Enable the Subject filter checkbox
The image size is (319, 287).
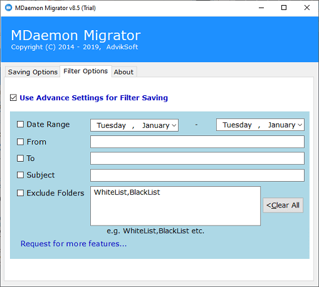click(20, 175)
